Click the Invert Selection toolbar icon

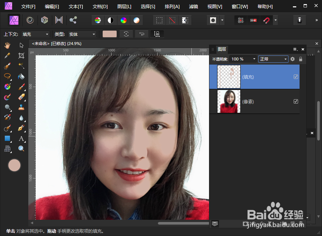185,20
